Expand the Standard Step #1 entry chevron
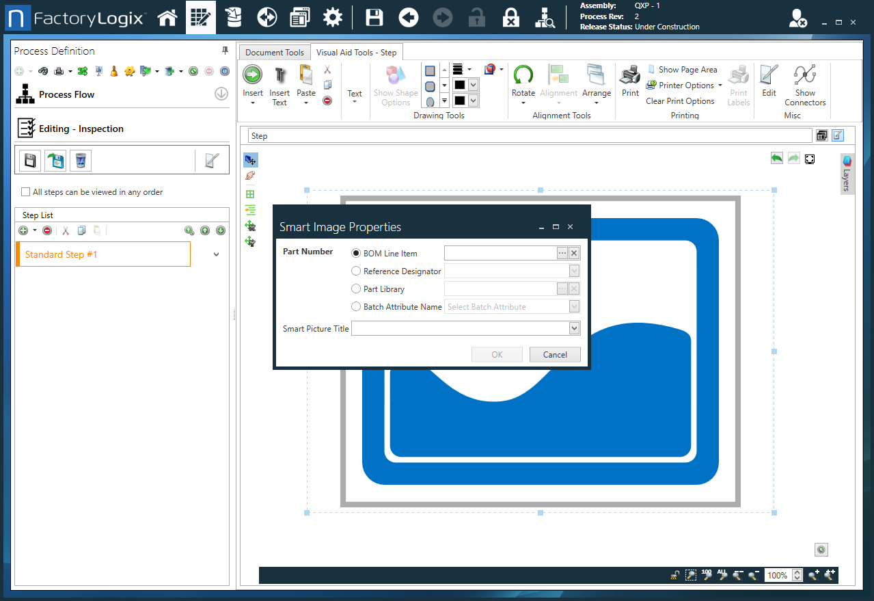Image resolution: width=874 pixels, height=601 pixels. [216, 254]
